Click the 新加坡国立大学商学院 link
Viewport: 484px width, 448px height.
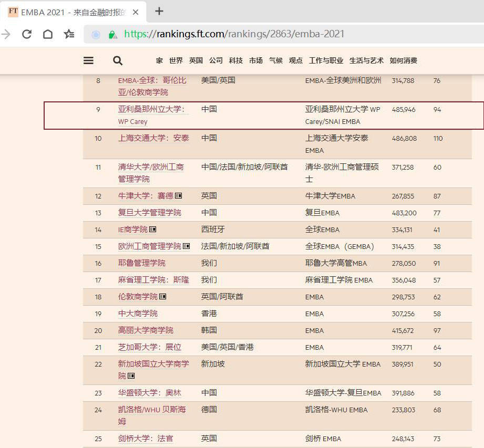coord(152,364)
